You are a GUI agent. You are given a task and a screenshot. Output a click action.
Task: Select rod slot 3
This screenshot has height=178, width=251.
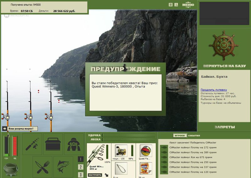click(81, 175)
